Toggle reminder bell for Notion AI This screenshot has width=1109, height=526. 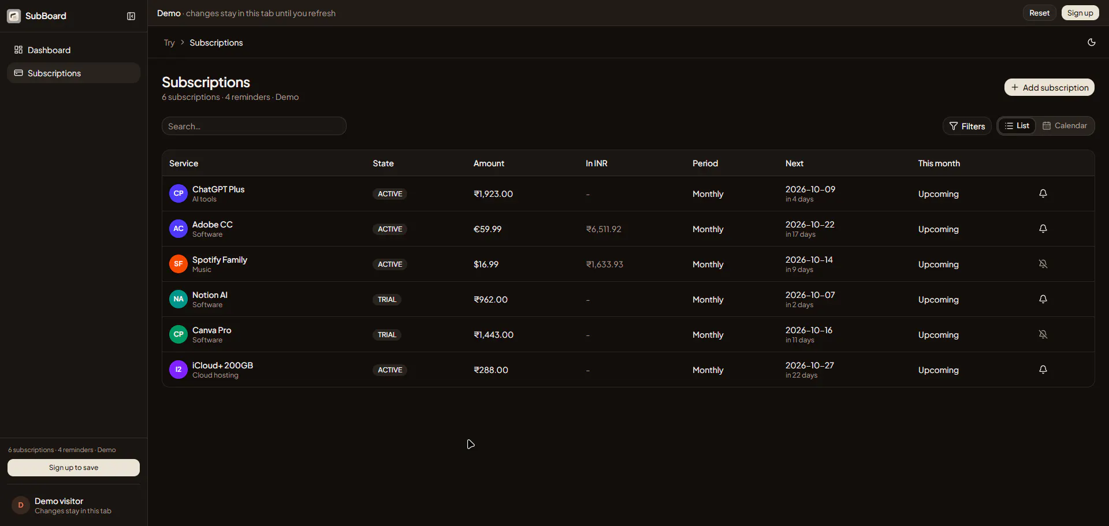(x=1043, y=299)
